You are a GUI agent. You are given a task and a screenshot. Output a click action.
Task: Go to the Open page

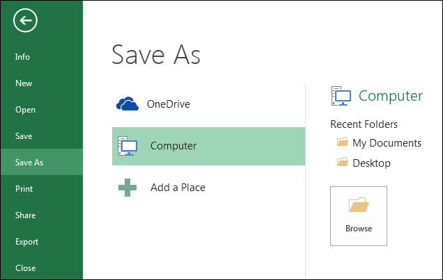click(25, 110)
